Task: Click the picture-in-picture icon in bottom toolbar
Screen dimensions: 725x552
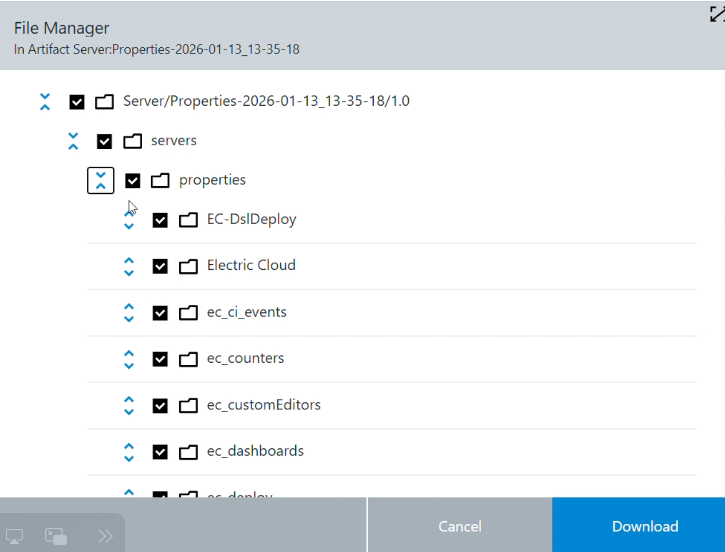Action: coord(55,536)
